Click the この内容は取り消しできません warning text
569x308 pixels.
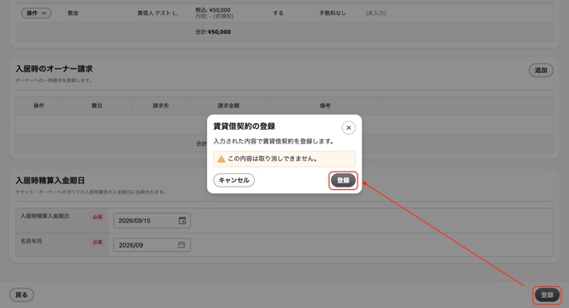273,159
